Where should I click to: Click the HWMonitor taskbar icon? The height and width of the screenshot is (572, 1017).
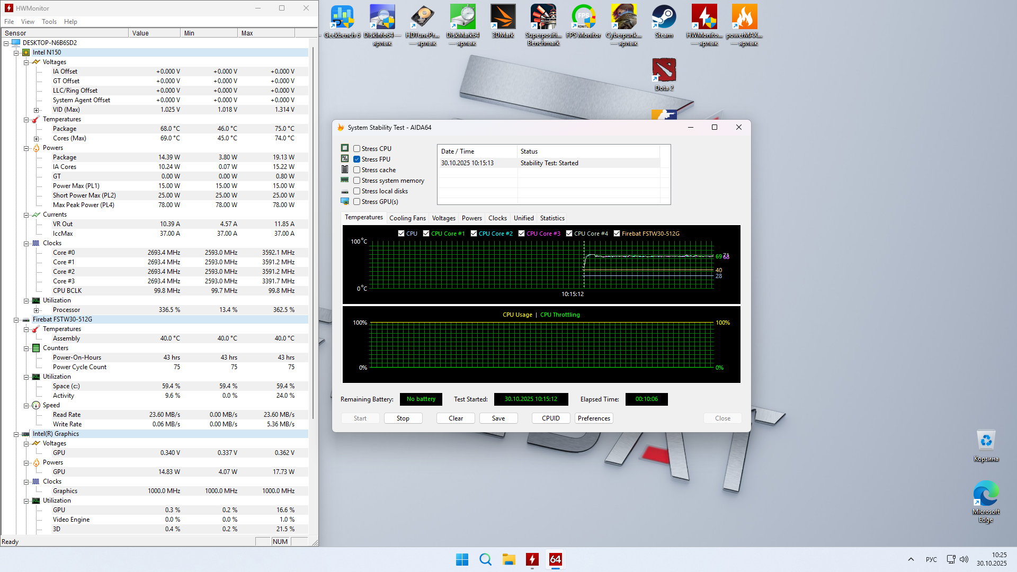532,559
